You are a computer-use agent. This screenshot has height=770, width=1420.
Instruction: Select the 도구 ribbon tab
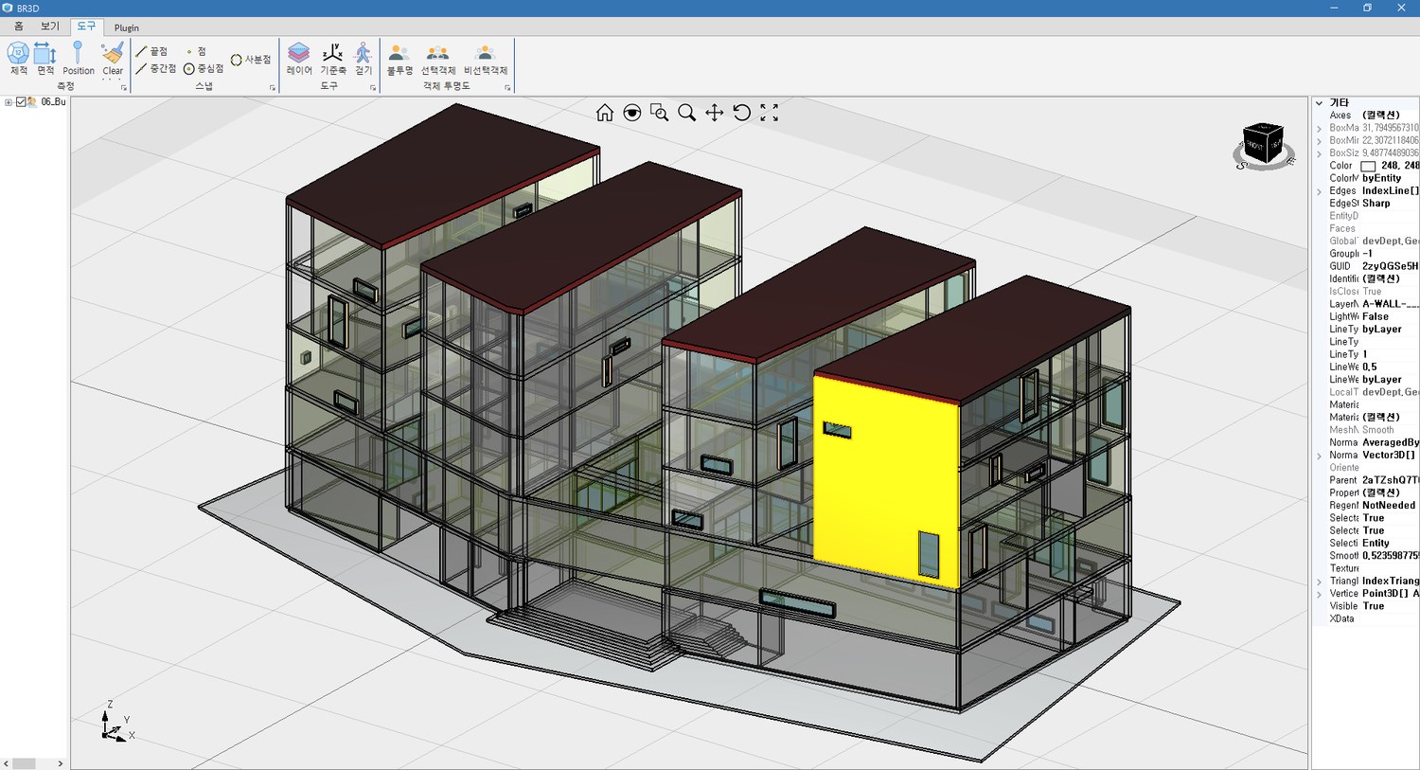[x=86, y=27]
